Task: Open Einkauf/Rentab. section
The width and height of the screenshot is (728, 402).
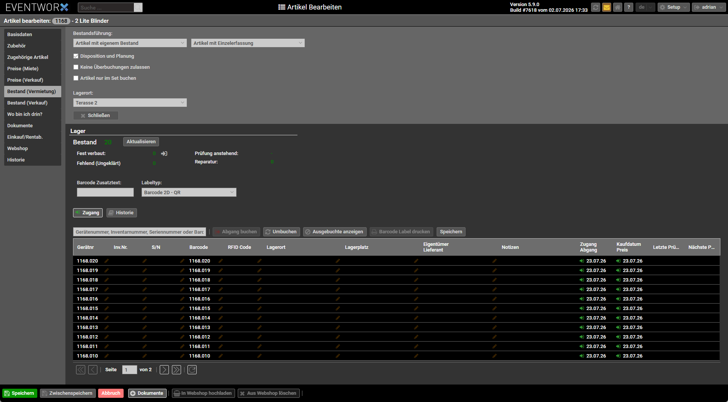Action: [33, 137]
